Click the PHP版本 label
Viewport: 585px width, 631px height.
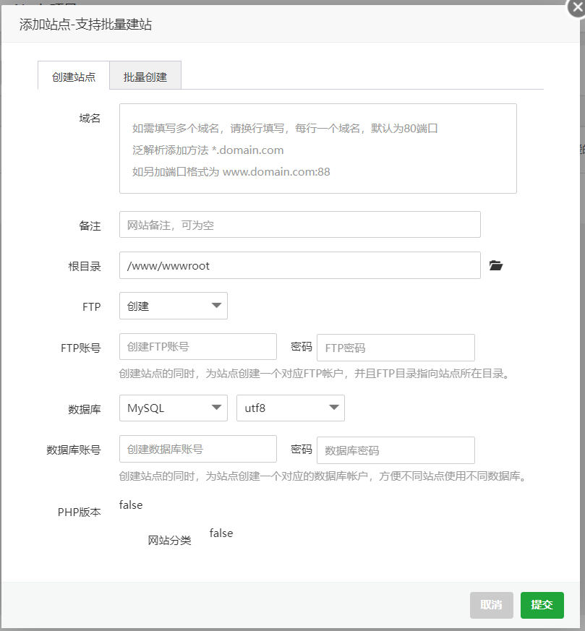click(x=80, y=512)
